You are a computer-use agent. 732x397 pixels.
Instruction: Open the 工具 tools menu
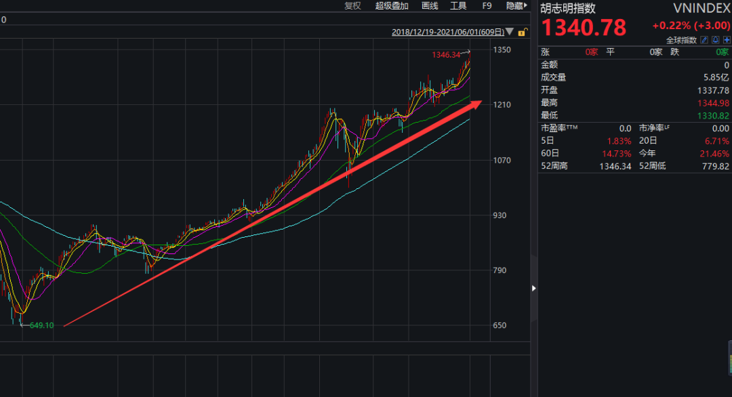458,5
